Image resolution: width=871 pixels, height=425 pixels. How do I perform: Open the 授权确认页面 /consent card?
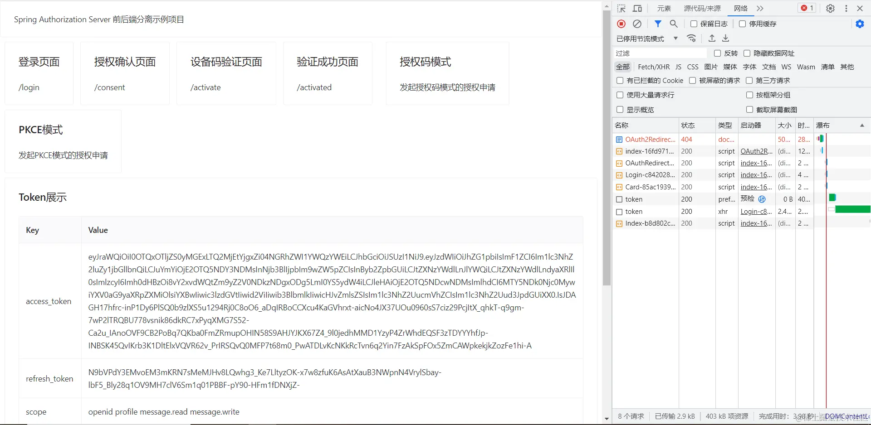pyautogui.click(x=125, y=73)
